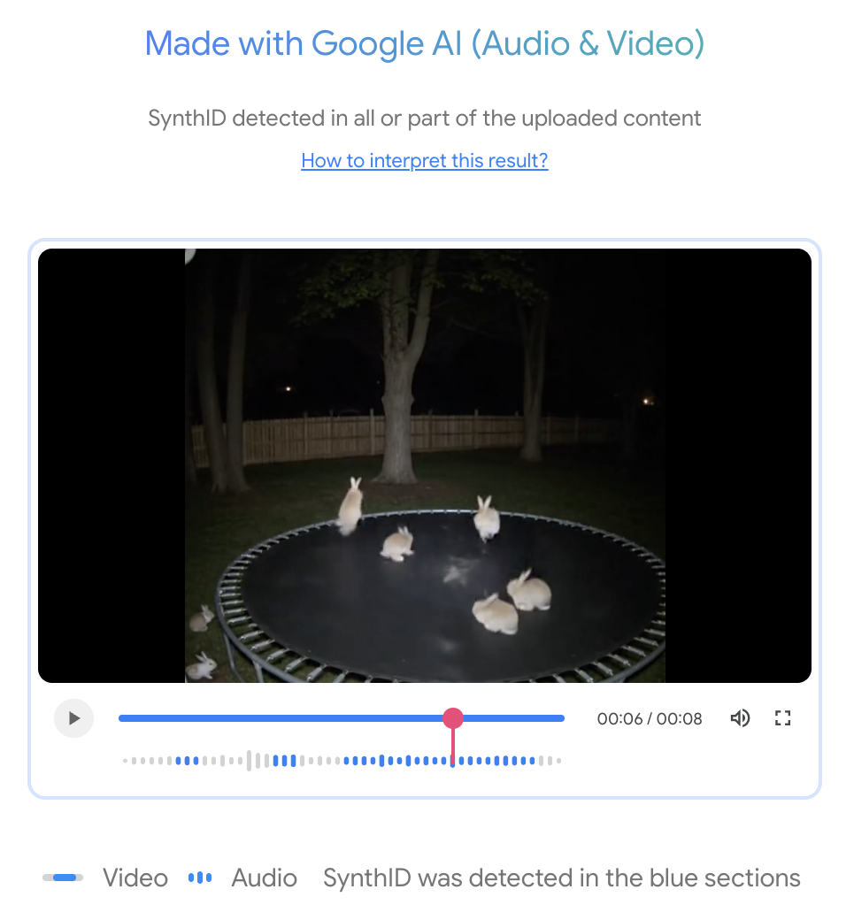
Task: Click the Video legend icon
Action: click(x=63, y=878)
